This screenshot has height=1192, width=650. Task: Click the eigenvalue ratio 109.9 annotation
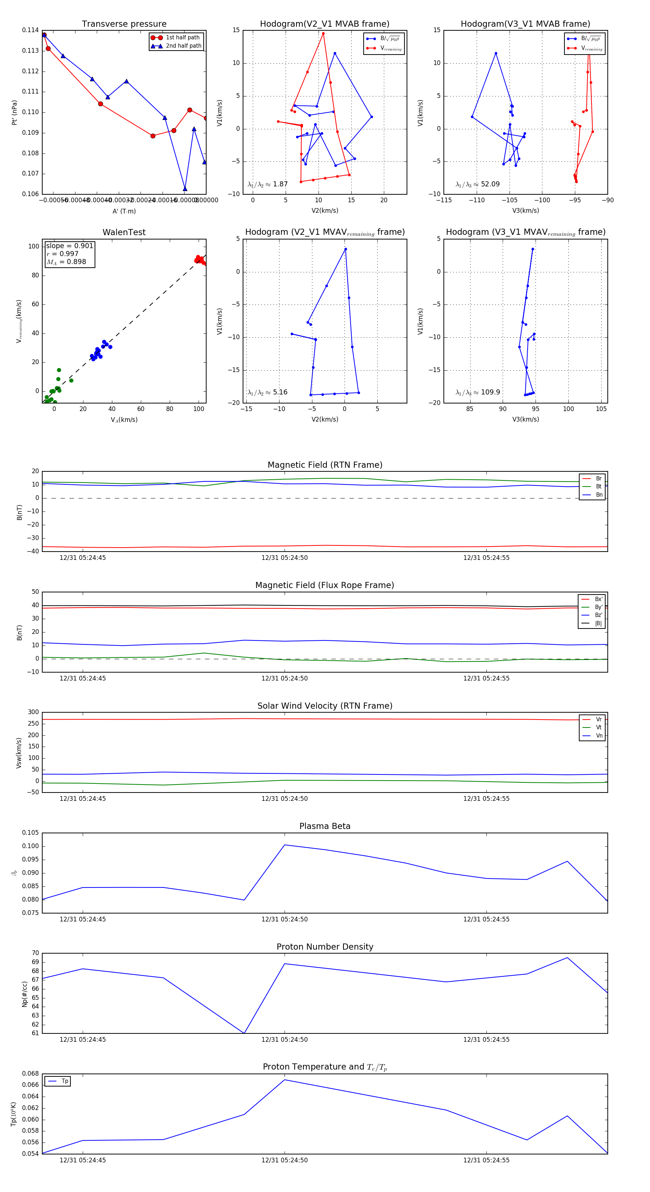[x=477, y=392]
